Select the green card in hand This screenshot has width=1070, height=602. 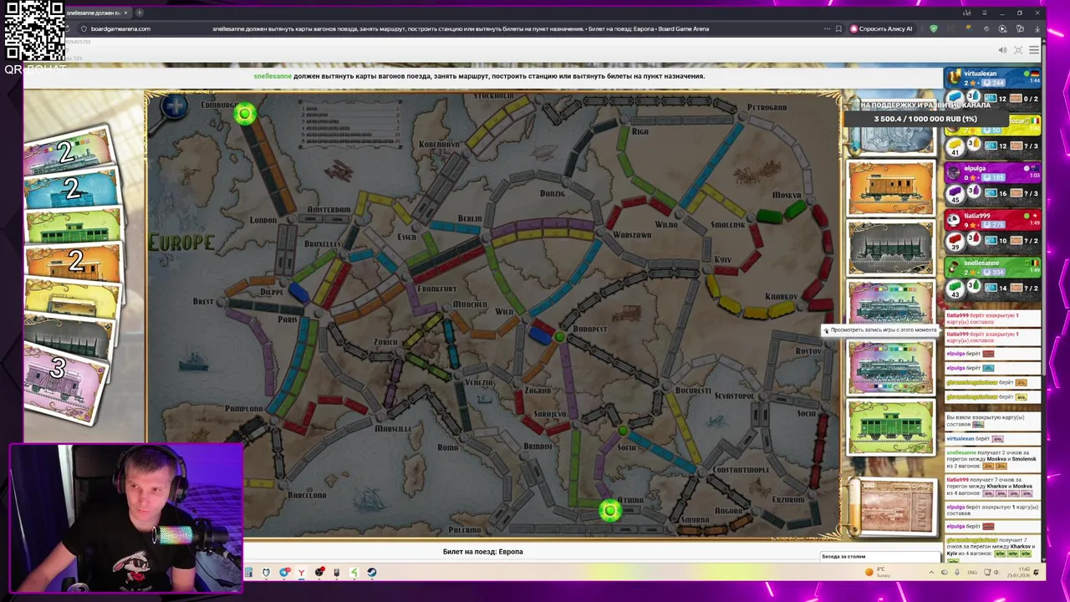coord(74,226)
